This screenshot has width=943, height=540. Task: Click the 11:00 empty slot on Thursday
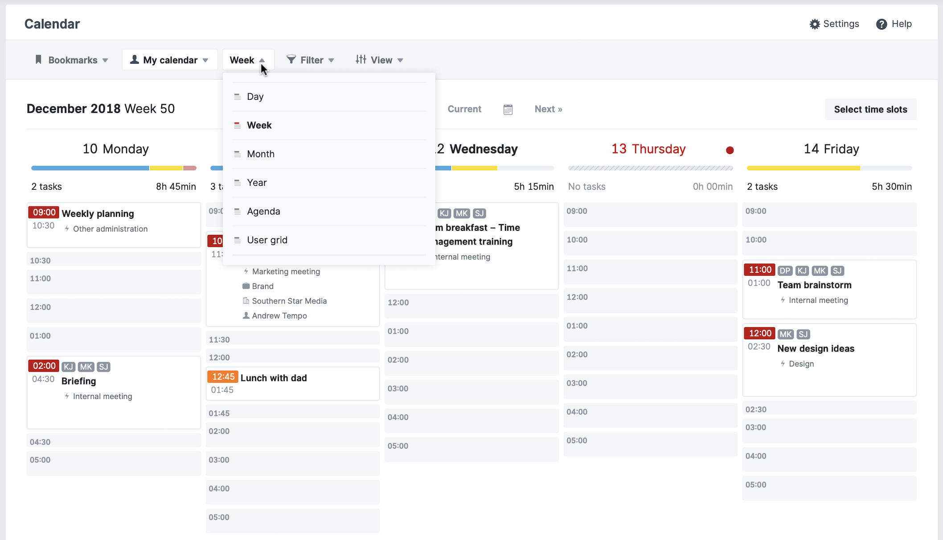click(x=650, y=272)
